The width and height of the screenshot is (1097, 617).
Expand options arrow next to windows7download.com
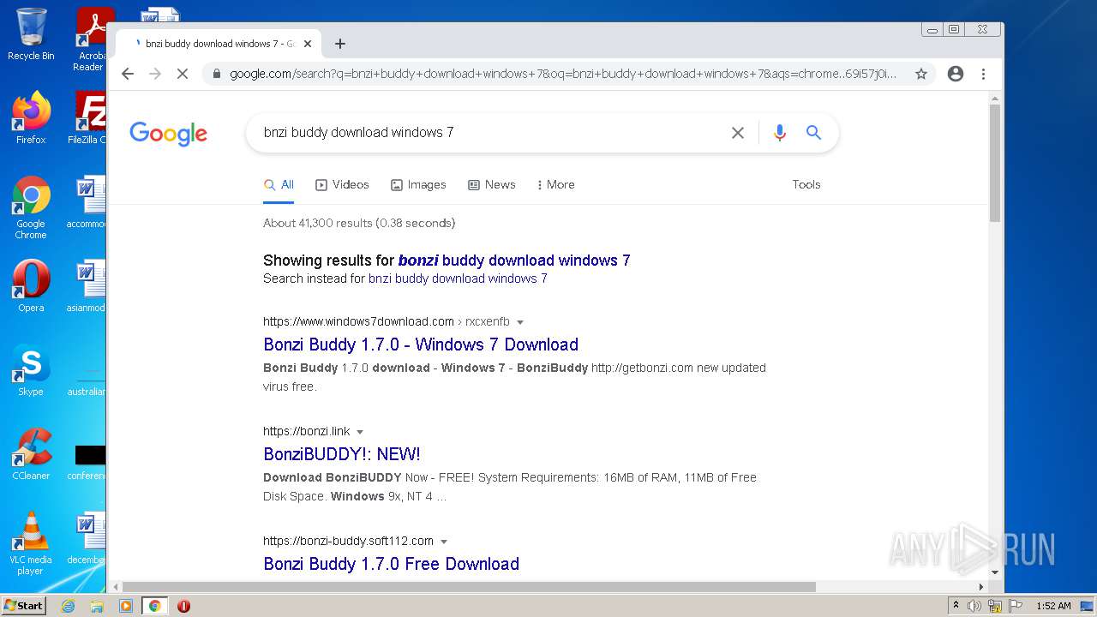[520, 322]
